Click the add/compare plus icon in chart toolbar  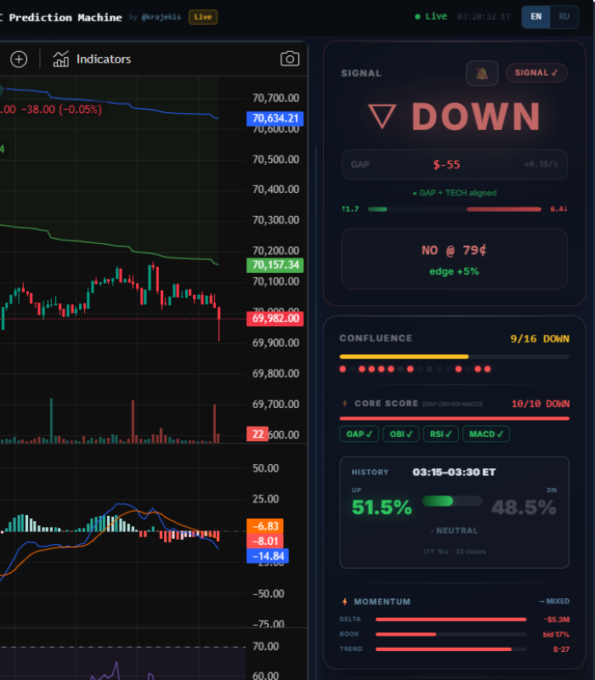(19, 59)
